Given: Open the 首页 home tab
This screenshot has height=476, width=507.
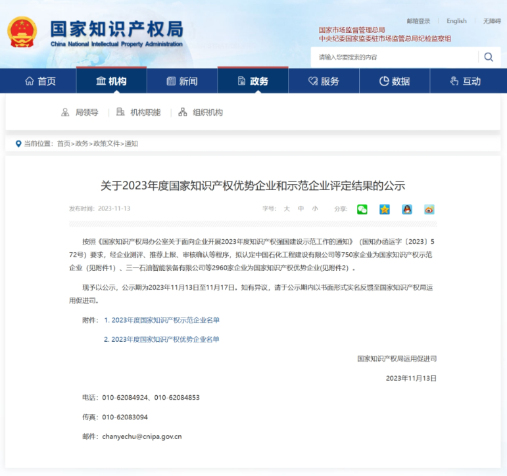Looking at the screenshot, I should [x=40, y=81].
